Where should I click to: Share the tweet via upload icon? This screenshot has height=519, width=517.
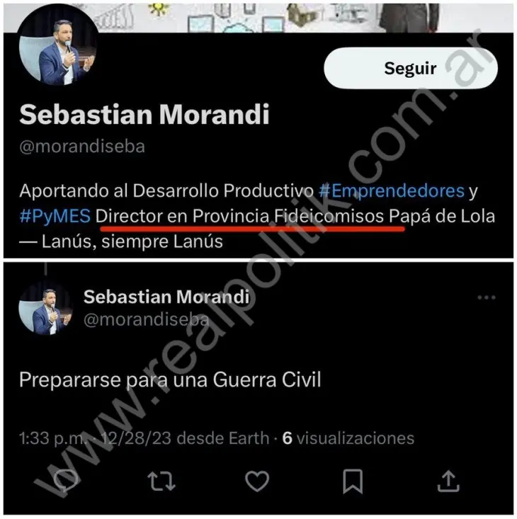(448, 481)
